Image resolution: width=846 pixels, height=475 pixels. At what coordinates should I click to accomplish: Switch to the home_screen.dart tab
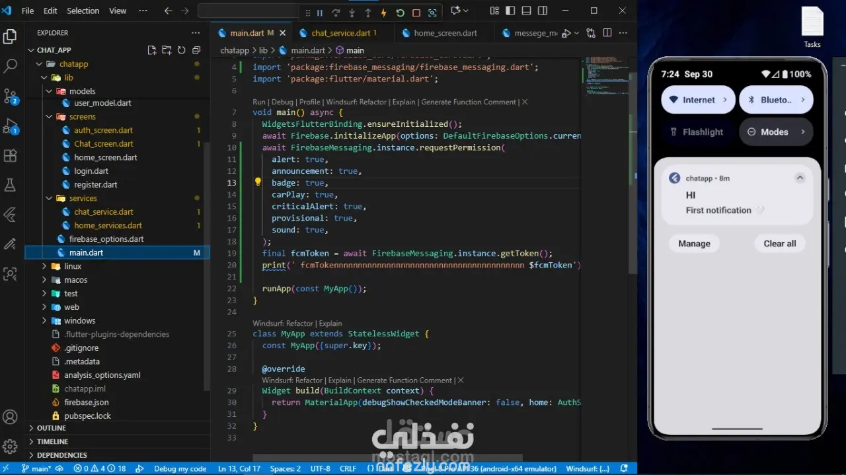pyautogui.click(x=445, y=33)
